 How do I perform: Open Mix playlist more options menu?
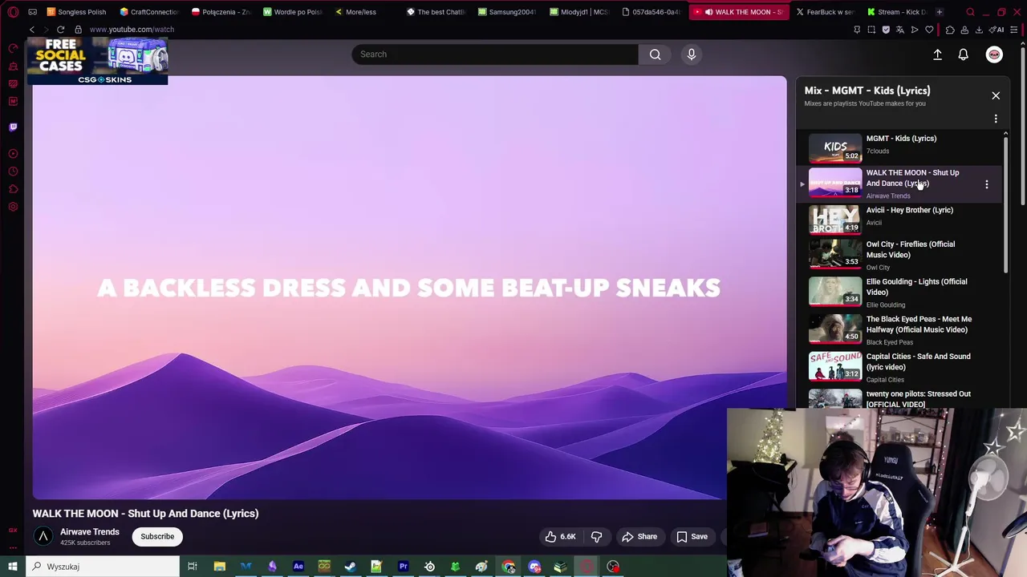pos(996,119)
